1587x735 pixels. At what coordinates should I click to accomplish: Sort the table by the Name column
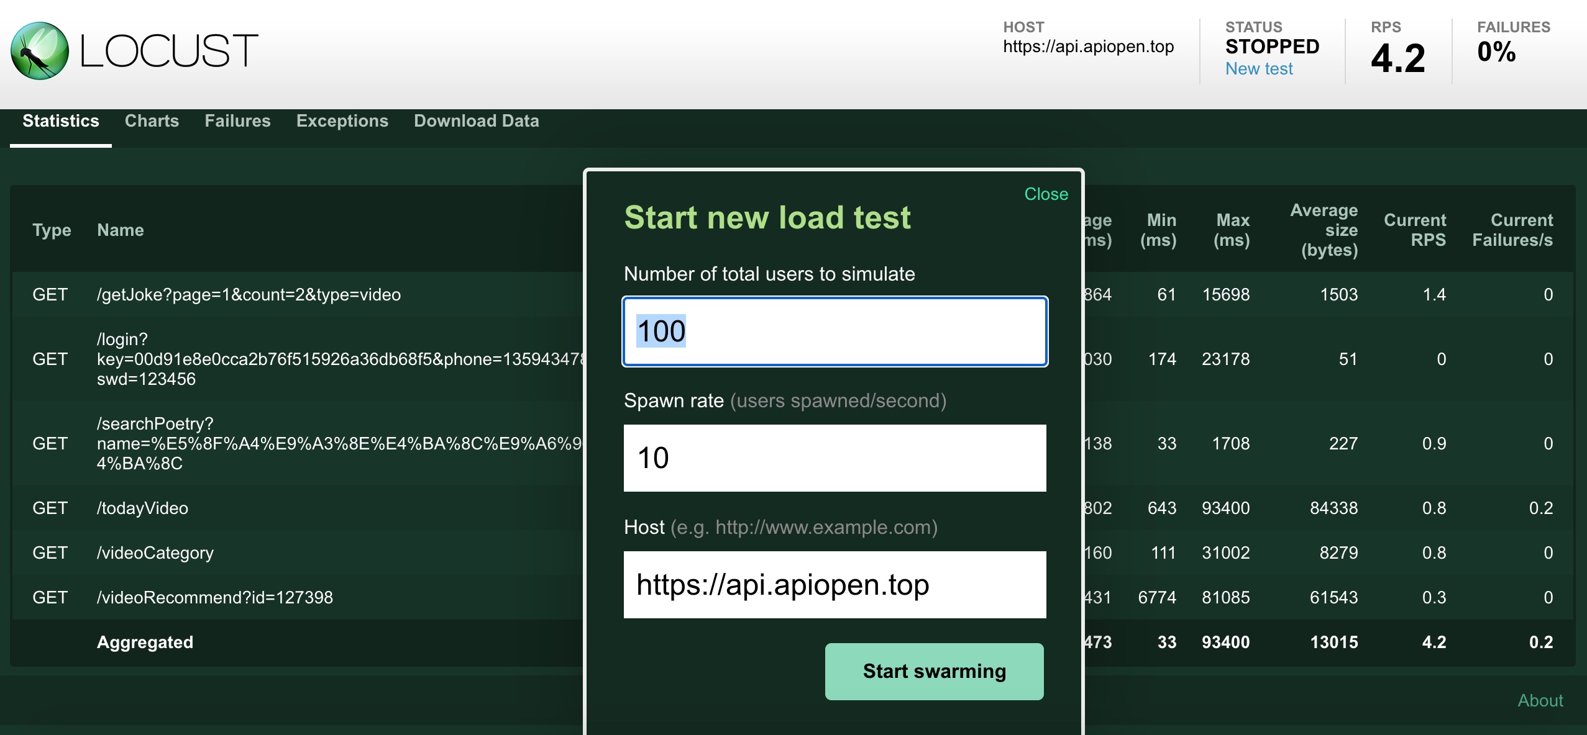[x=121, y=230]
